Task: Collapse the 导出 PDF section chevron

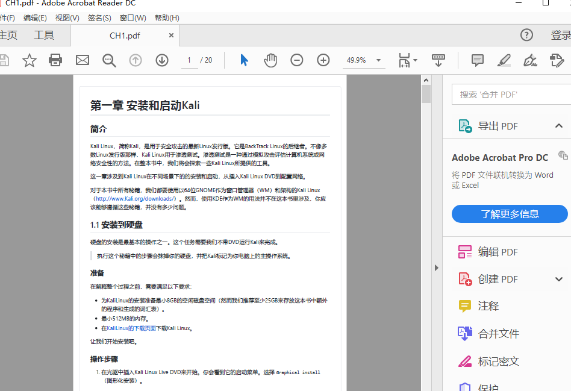Action: point(558,126)
